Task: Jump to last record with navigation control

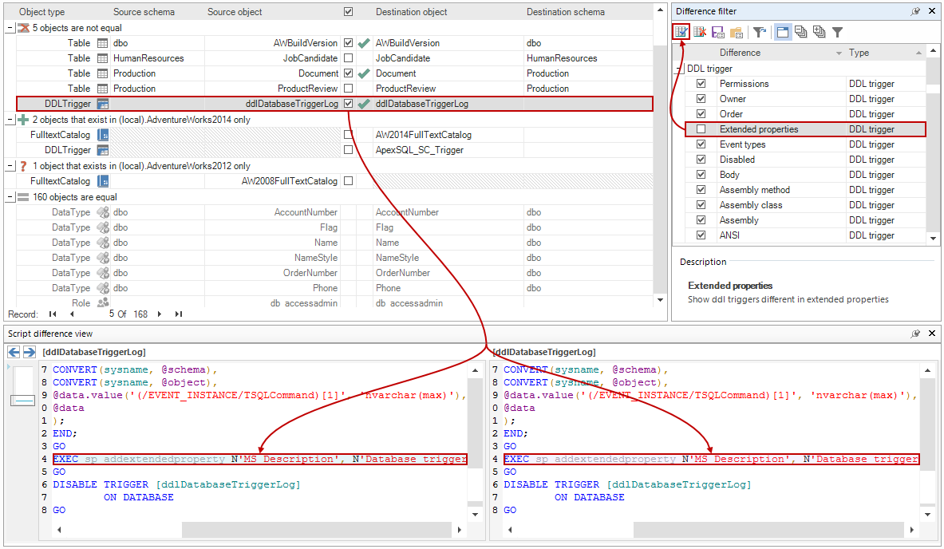Action: [x=177, y=314]
